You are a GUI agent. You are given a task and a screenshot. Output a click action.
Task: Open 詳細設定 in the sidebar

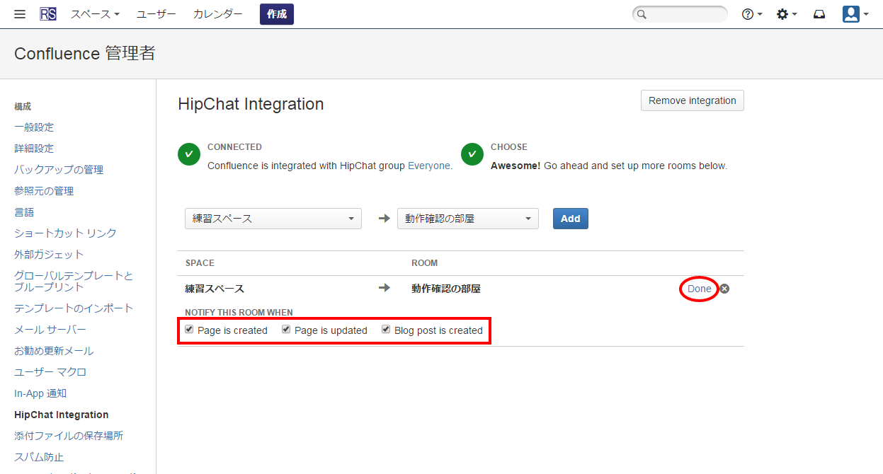[x=34, y=149]
